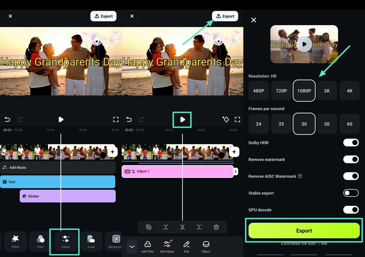365x257 pixels.
Task: Toggle the Dolby HDR switch
Action: pos(351,143)
